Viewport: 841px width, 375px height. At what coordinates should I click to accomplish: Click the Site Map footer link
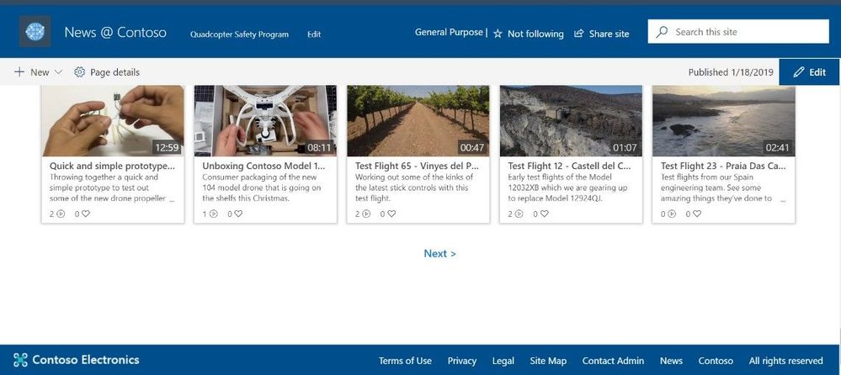[x=548, y=361]
